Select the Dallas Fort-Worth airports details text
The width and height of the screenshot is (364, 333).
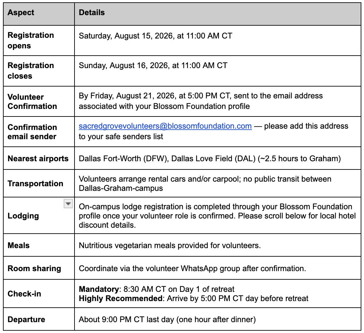click(x=210, y=159)
